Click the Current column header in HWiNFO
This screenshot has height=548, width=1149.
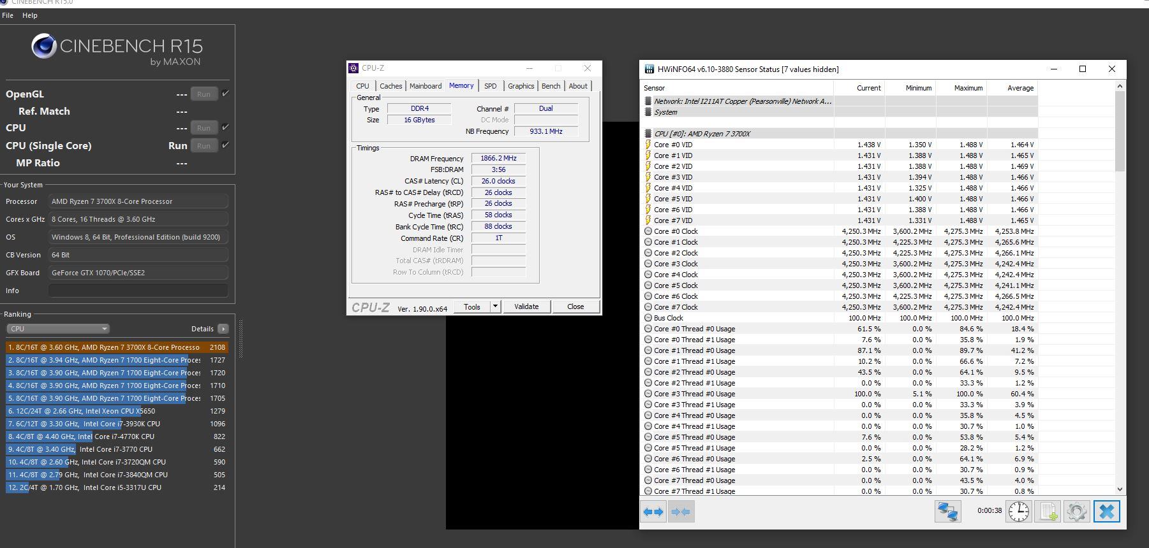(859, 88)
